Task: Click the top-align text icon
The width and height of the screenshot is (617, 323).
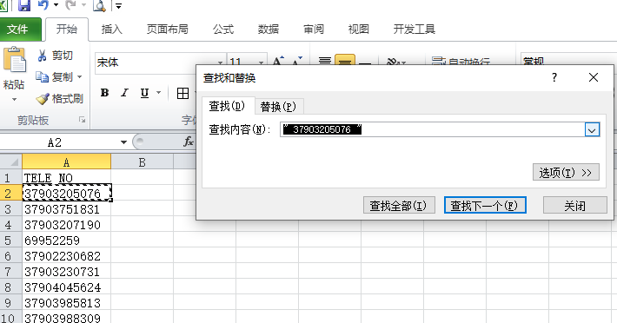Action: [x=325, y=61]
